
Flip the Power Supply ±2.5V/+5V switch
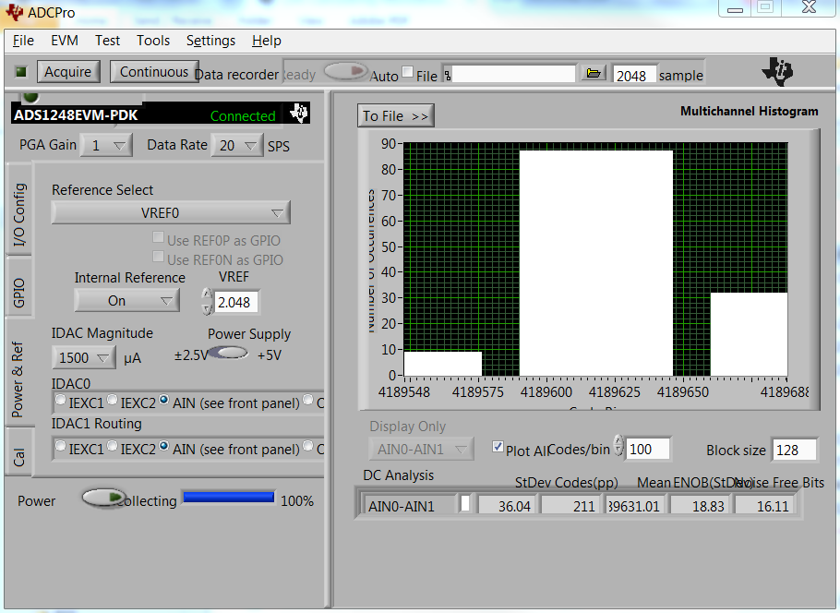point(228,353)
